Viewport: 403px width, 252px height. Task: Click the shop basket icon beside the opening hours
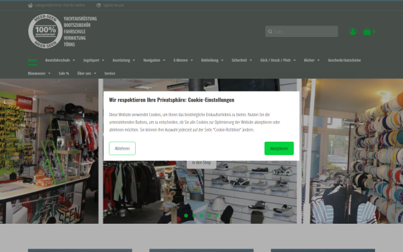[30, 5]
